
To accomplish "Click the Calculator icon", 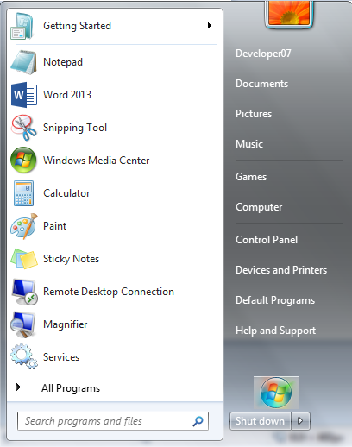I will pyautogui.click(x=23, y=193).
